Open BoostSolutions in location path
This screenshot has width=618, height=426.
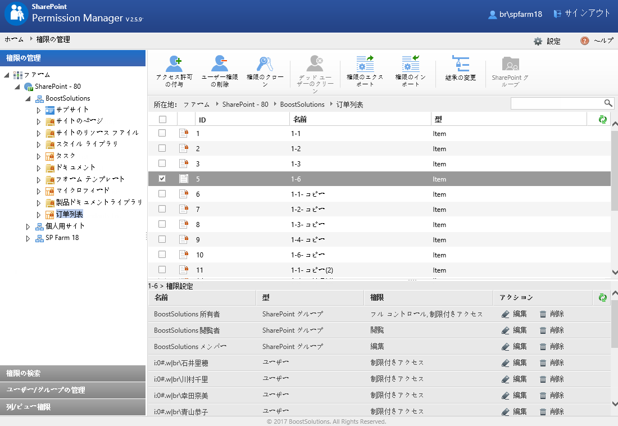click(x=302, y=105)
